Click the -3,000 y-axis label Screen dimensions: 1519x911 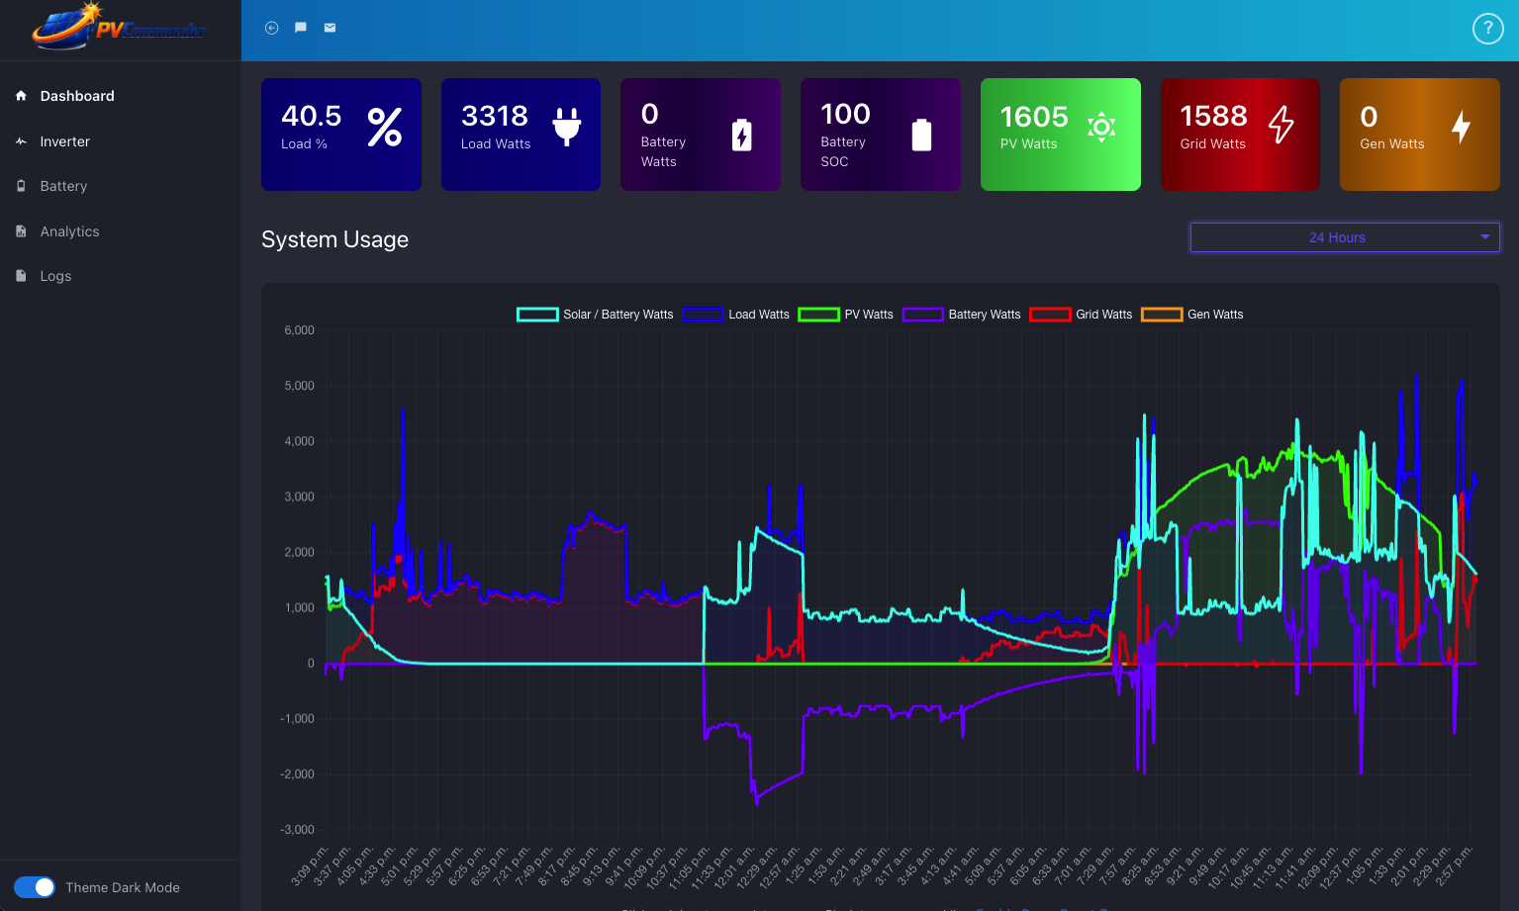(x=297, y=830)
